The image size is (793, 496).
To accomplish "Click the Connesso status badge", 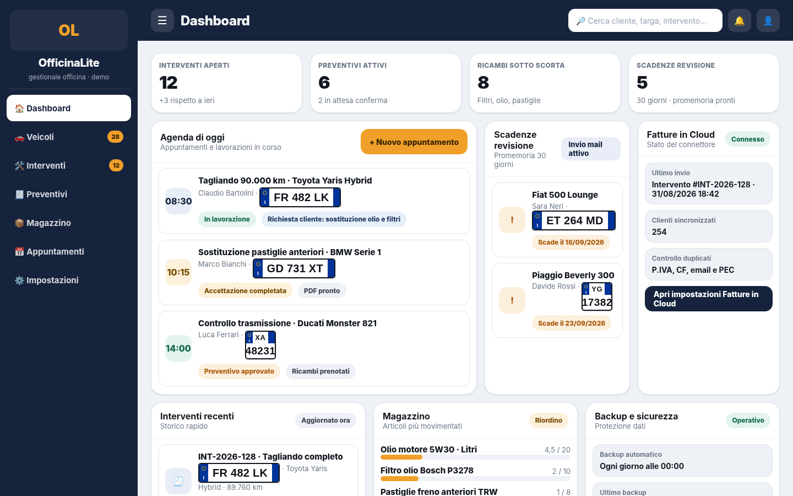I will pyautogui.click(x=748, y=139).
